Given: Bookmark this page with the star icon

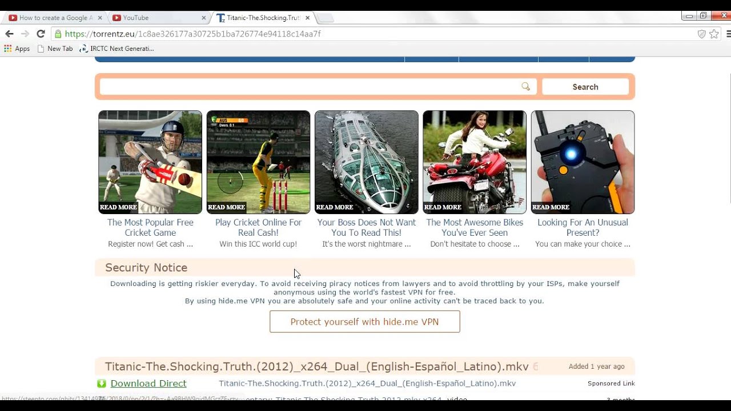Looking at the screenshot, I should tap(714, 34).
